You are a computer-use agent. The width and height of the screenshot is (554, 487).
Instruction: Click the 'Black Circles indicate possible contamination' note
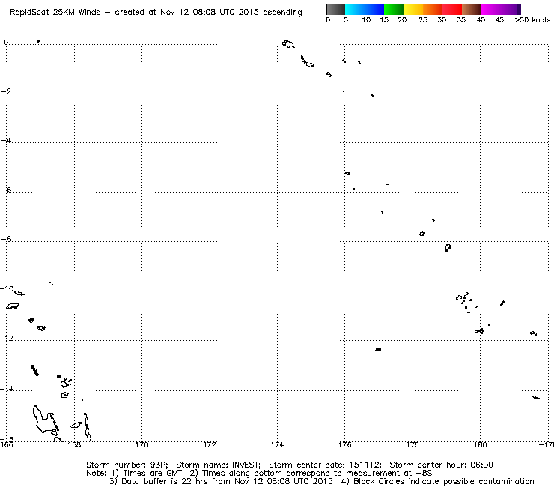click(444, 481)
